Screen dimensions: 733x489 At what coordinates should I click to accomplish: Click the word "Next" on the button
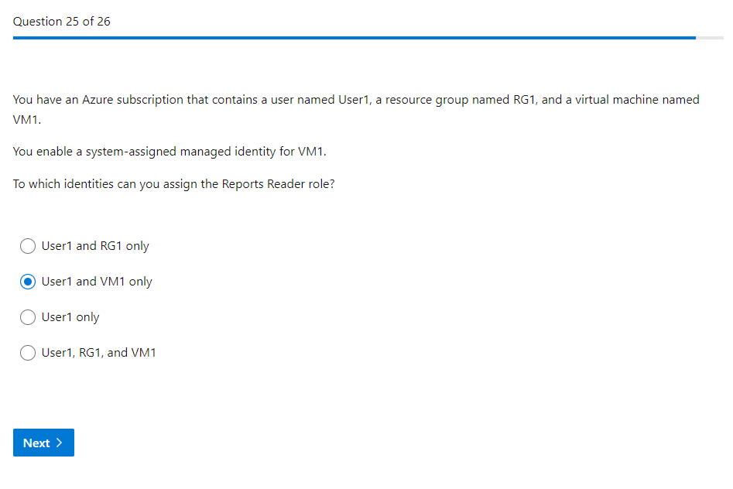point(36,443)
